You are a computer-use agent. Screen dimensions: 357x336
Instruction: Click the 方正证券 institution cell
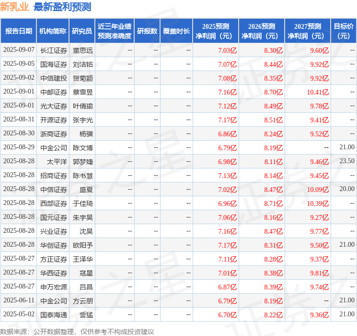coord(54,259)
